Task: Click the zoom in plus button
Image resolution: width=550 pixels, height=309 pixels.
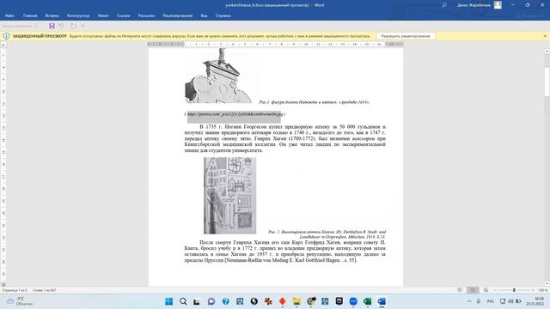Action: click(533, 290)
